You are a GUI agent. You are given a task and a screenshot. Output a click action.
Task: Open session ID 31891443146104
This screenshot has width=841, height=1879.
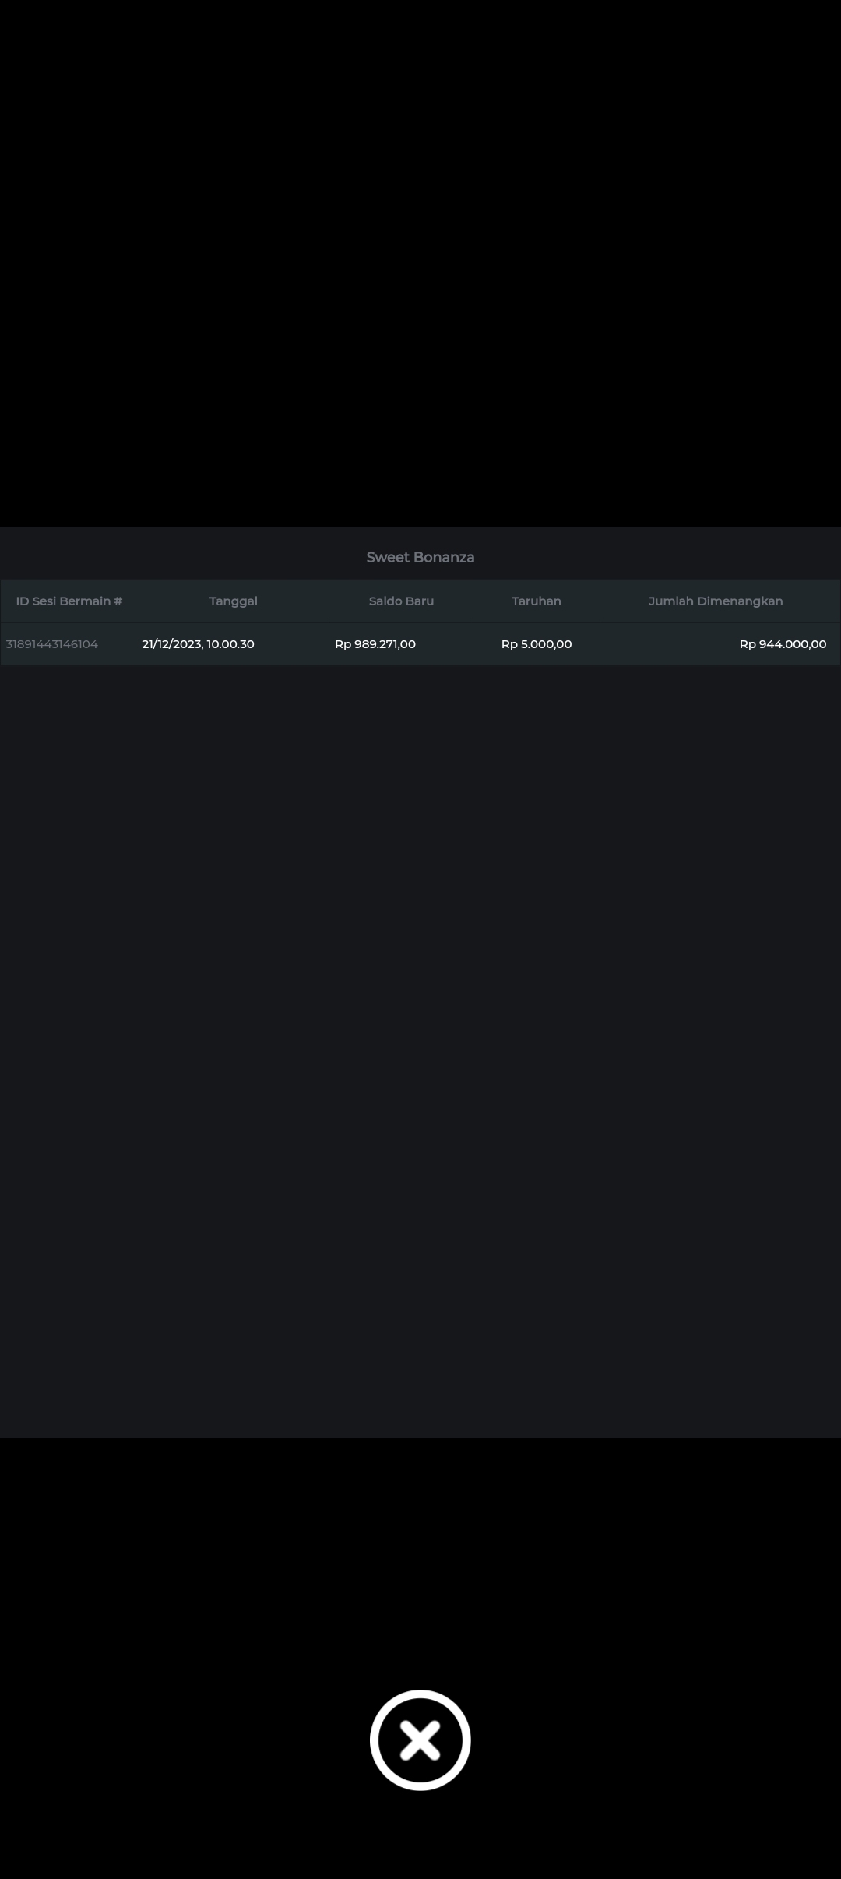tap(51, 644)
